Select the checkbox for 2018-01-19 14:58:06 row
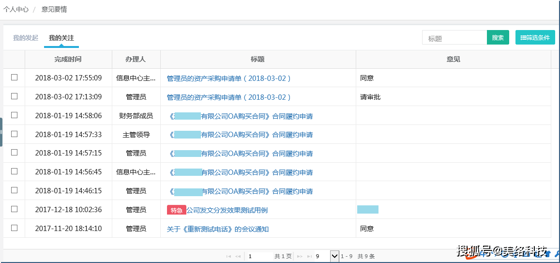 15,115
